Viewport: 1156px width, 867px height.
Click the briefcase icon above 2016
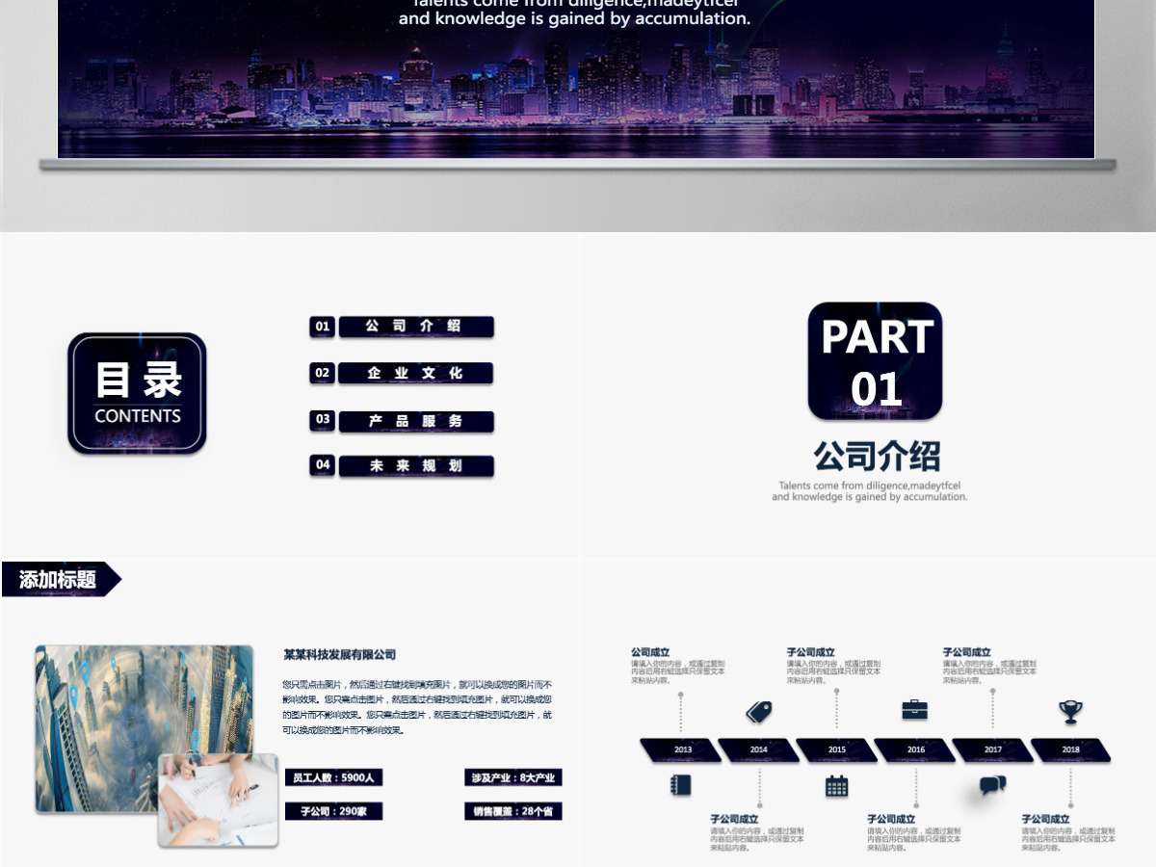pos(915,710)
